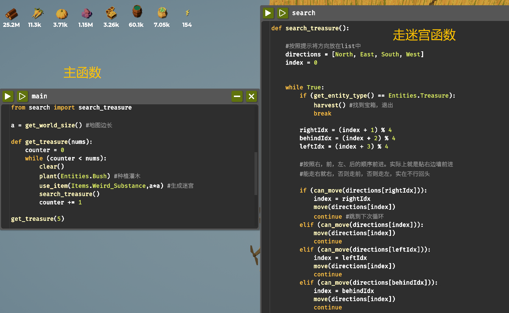
Task: Click the wooden barrel resource icon
Action: coord(137,12)
